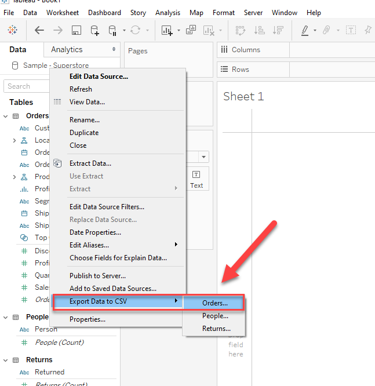
Task: Select the Returned field in Returns table
Action: (x=49, y=372)
